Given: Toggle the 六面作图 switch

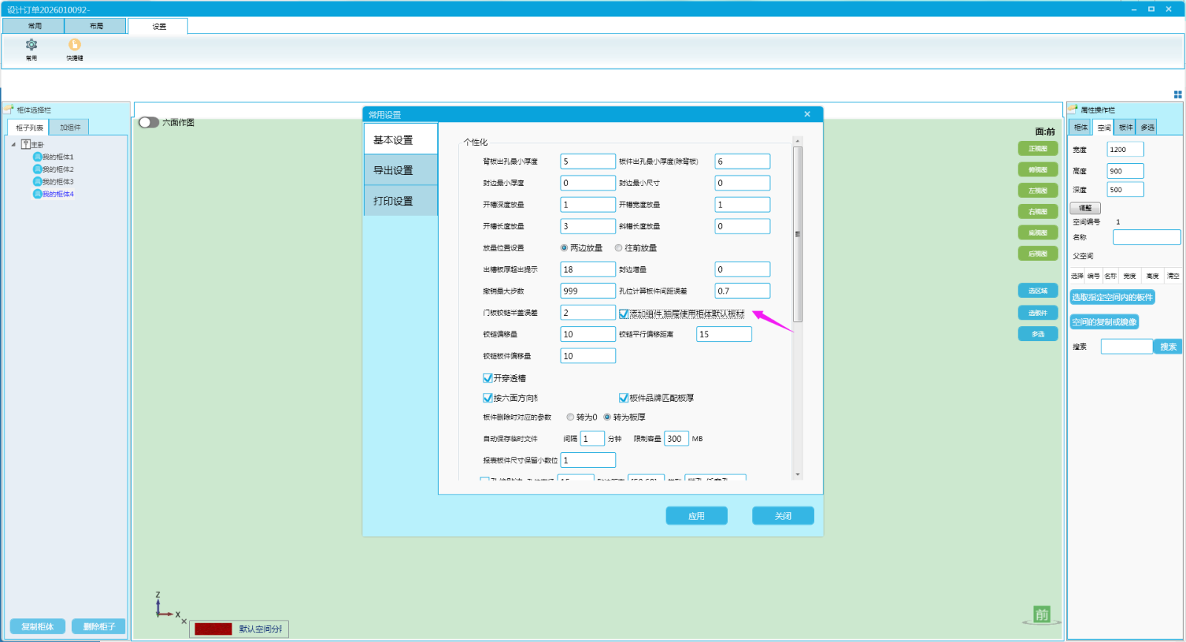Looking at the screenshot, I should 149,122.
